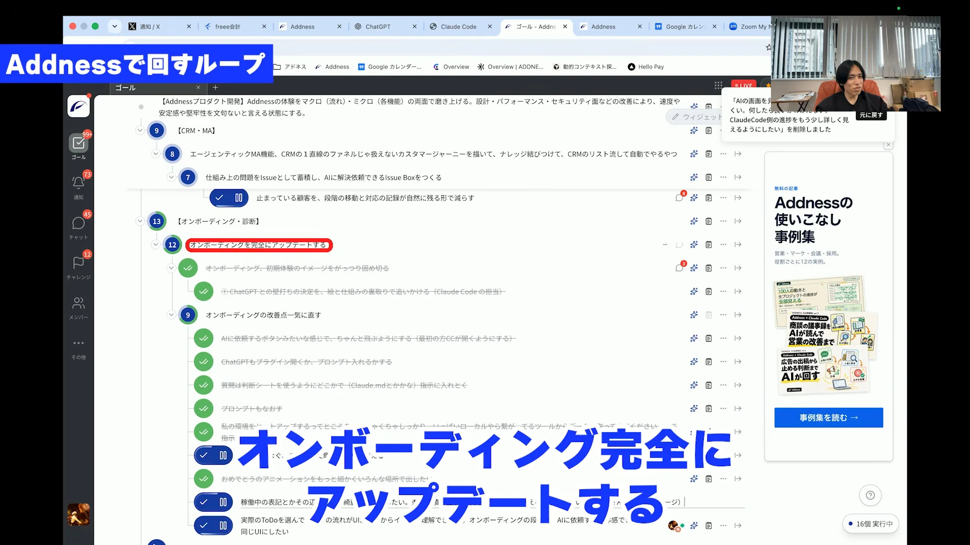Collapse 【オンボーディング・診断】 tree node
This screenshot has height=545, width=970.
(x=140, y=221)
